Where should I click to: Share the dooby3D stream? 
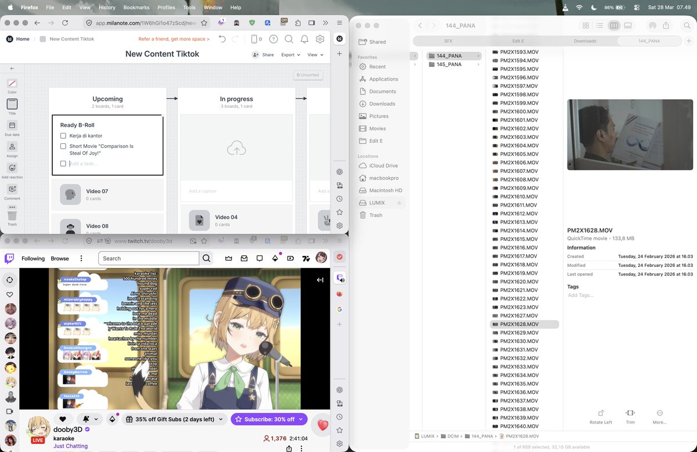(289, 448)
